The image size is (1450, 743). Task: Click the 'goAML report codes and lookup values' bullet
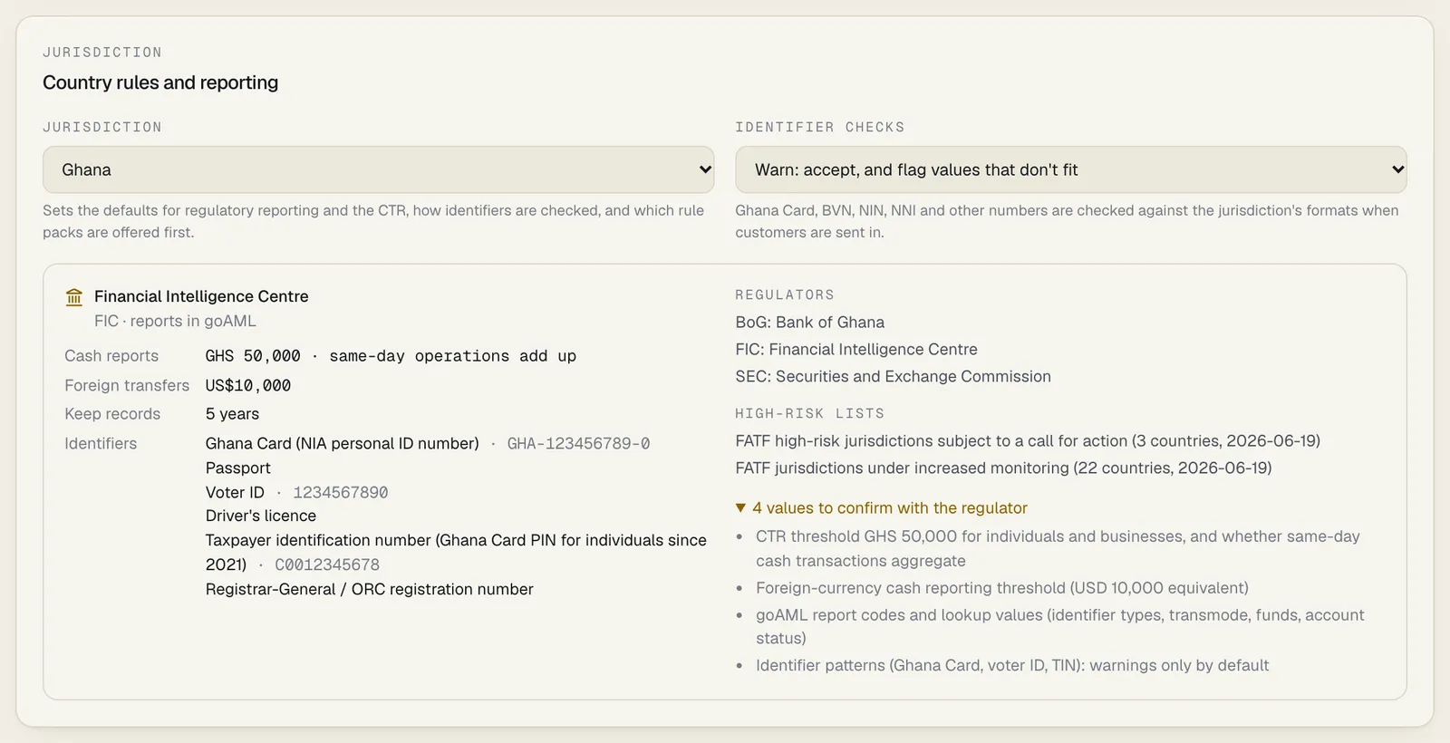(x=1059, y=626)
